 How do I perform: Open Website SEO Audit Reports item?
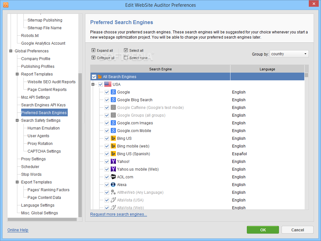point(52,82)
